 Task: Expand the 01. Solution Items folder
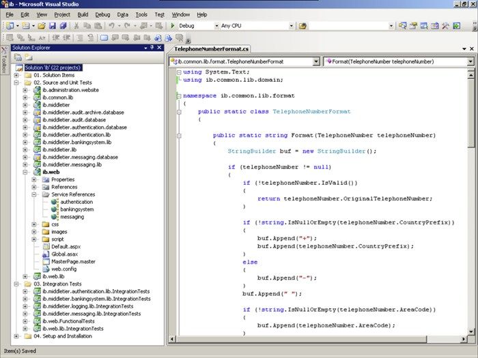pyautogui.click(x=16, y=75)
